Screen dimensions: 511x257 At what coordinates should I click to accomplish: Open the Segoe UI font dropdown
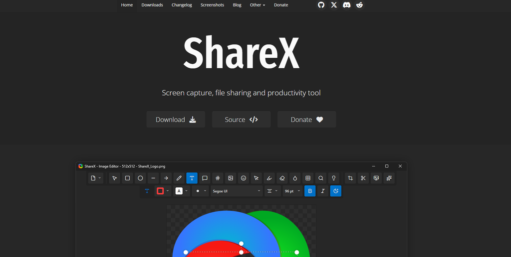coord(237,191)
